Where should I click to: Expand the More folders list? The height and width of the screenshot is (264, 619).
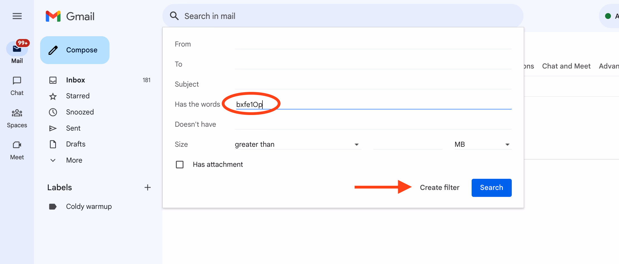click(74, 160)
